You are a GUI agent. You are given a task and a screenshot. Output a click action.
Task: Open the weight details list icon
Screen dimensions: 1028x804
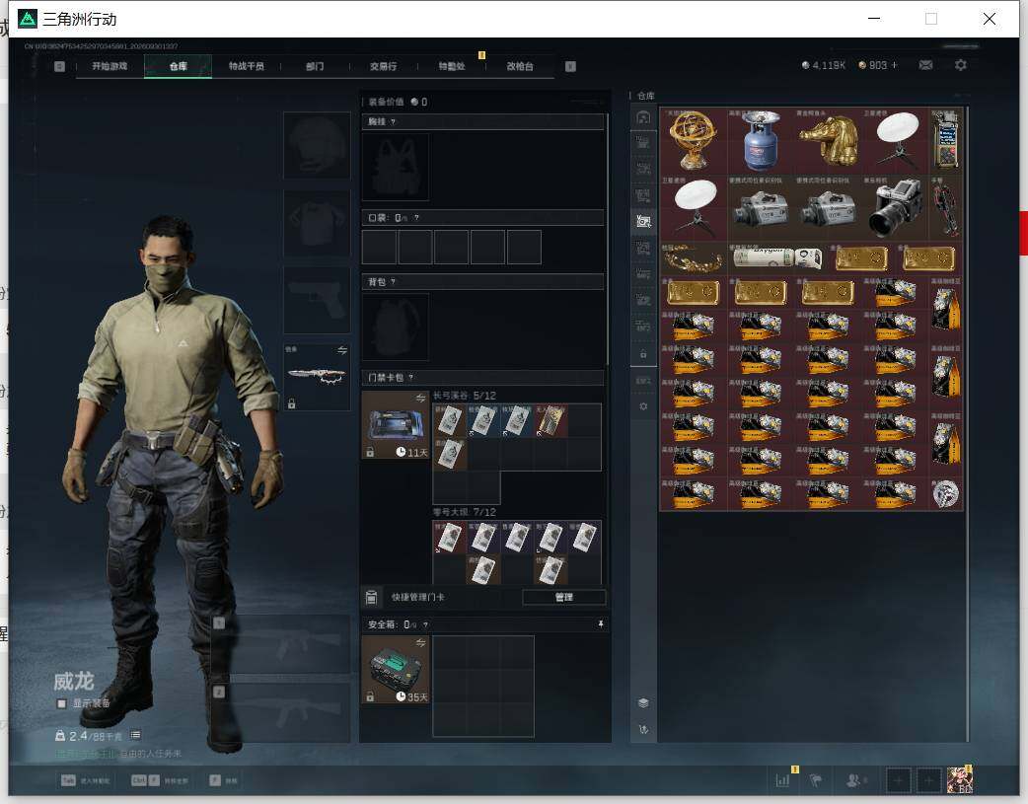pos(136,735)
